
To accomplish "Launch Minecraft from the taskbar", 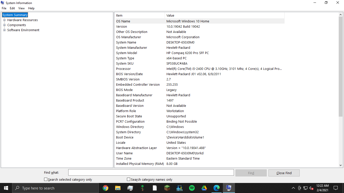I will [167, 188].
